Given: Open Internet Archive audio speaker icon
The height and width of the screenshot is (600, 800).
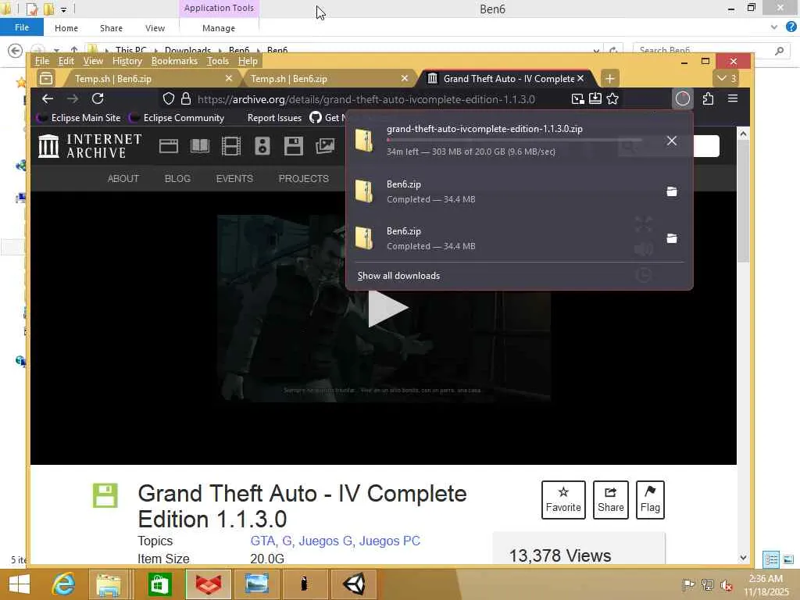Looking at the screenshot, I should pos(262,146).
